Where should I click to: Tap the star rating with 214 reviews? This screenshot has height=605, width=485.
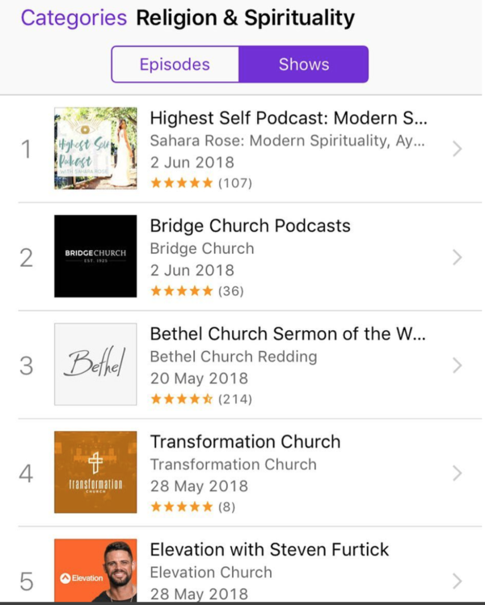[x=200, y=399]
